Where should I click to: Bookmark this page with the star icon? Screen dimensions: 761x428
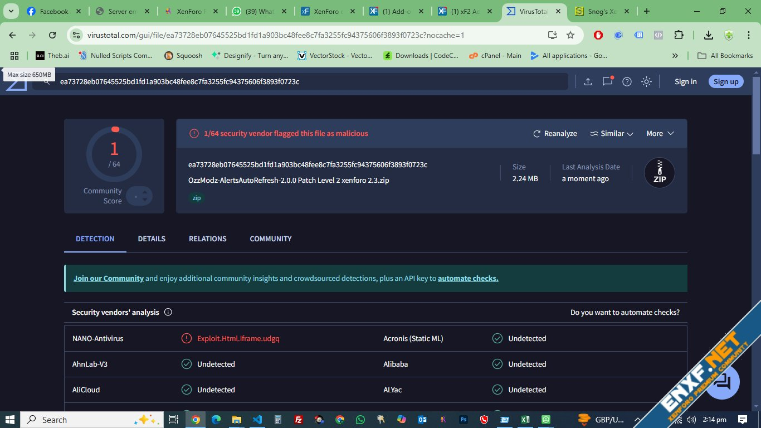[x=570, y=35]
